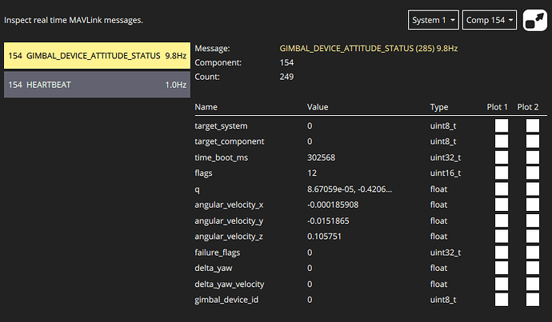Enable Plot 1 for target_component
Image resolution: width=552 pixels, height=322 pixels.
[x=502, y=141]
